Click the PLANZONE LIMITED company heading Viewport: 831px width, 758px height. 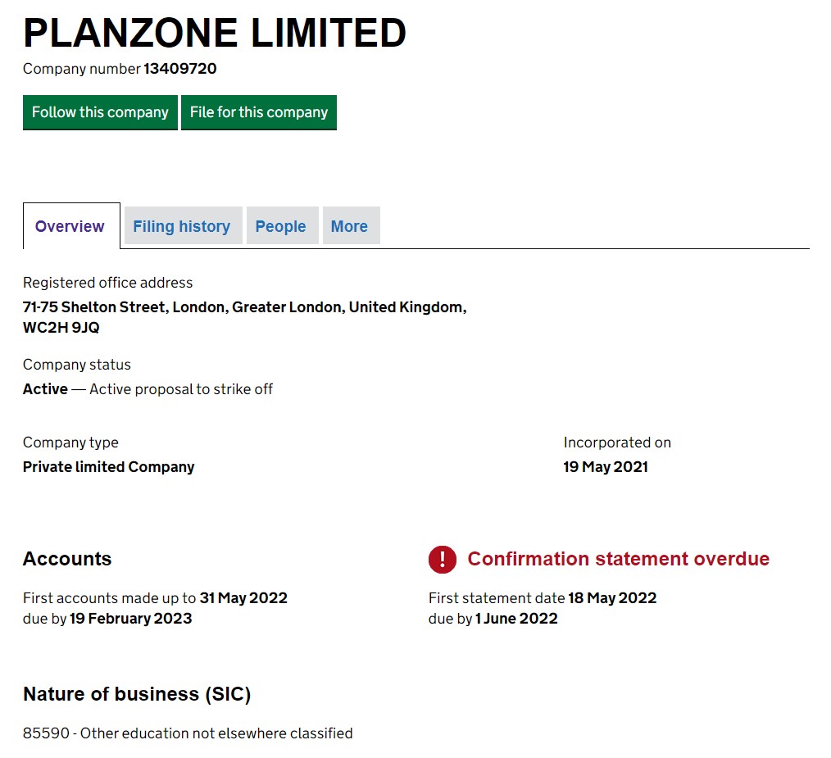pyautogui.click(x=215, y=34)
